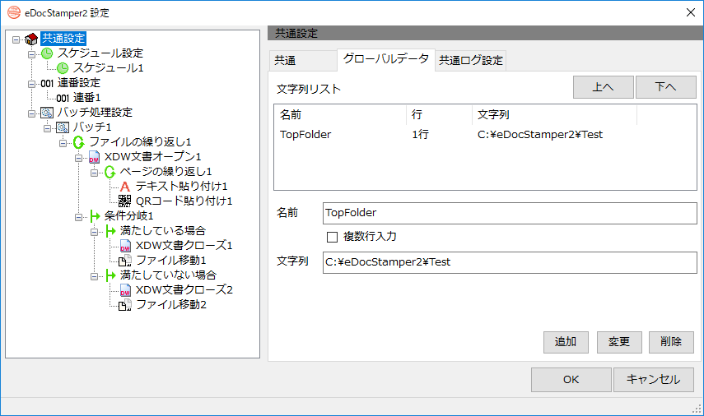Open the 共通ログ設定 tab
The width and height of the screenshot is (704, 416).
(x=470, y=61)
